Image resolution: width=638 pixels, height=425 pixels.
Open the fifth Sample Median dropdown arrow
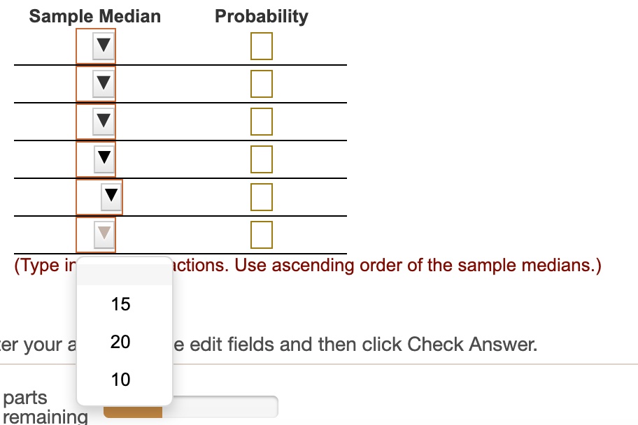pos(108,196)
